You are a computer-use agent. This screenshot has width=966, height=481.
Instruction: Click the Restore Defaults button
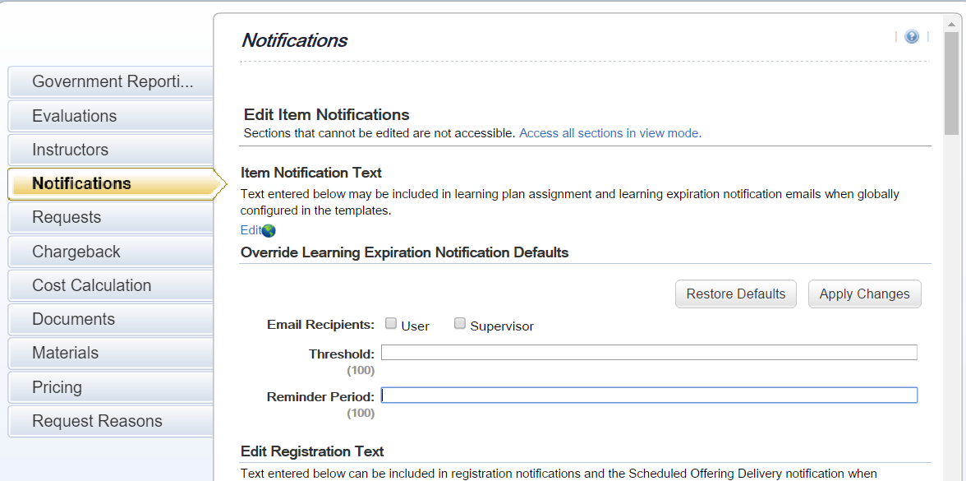coord(736,294)
